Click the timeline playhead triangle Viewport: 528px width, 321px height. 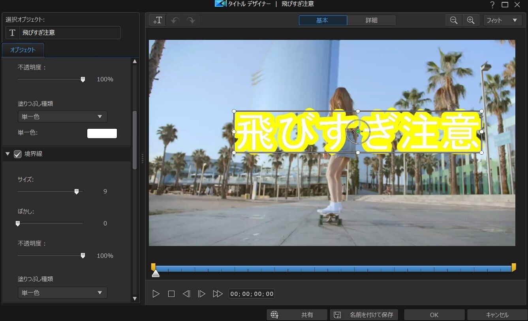[156, 273]
